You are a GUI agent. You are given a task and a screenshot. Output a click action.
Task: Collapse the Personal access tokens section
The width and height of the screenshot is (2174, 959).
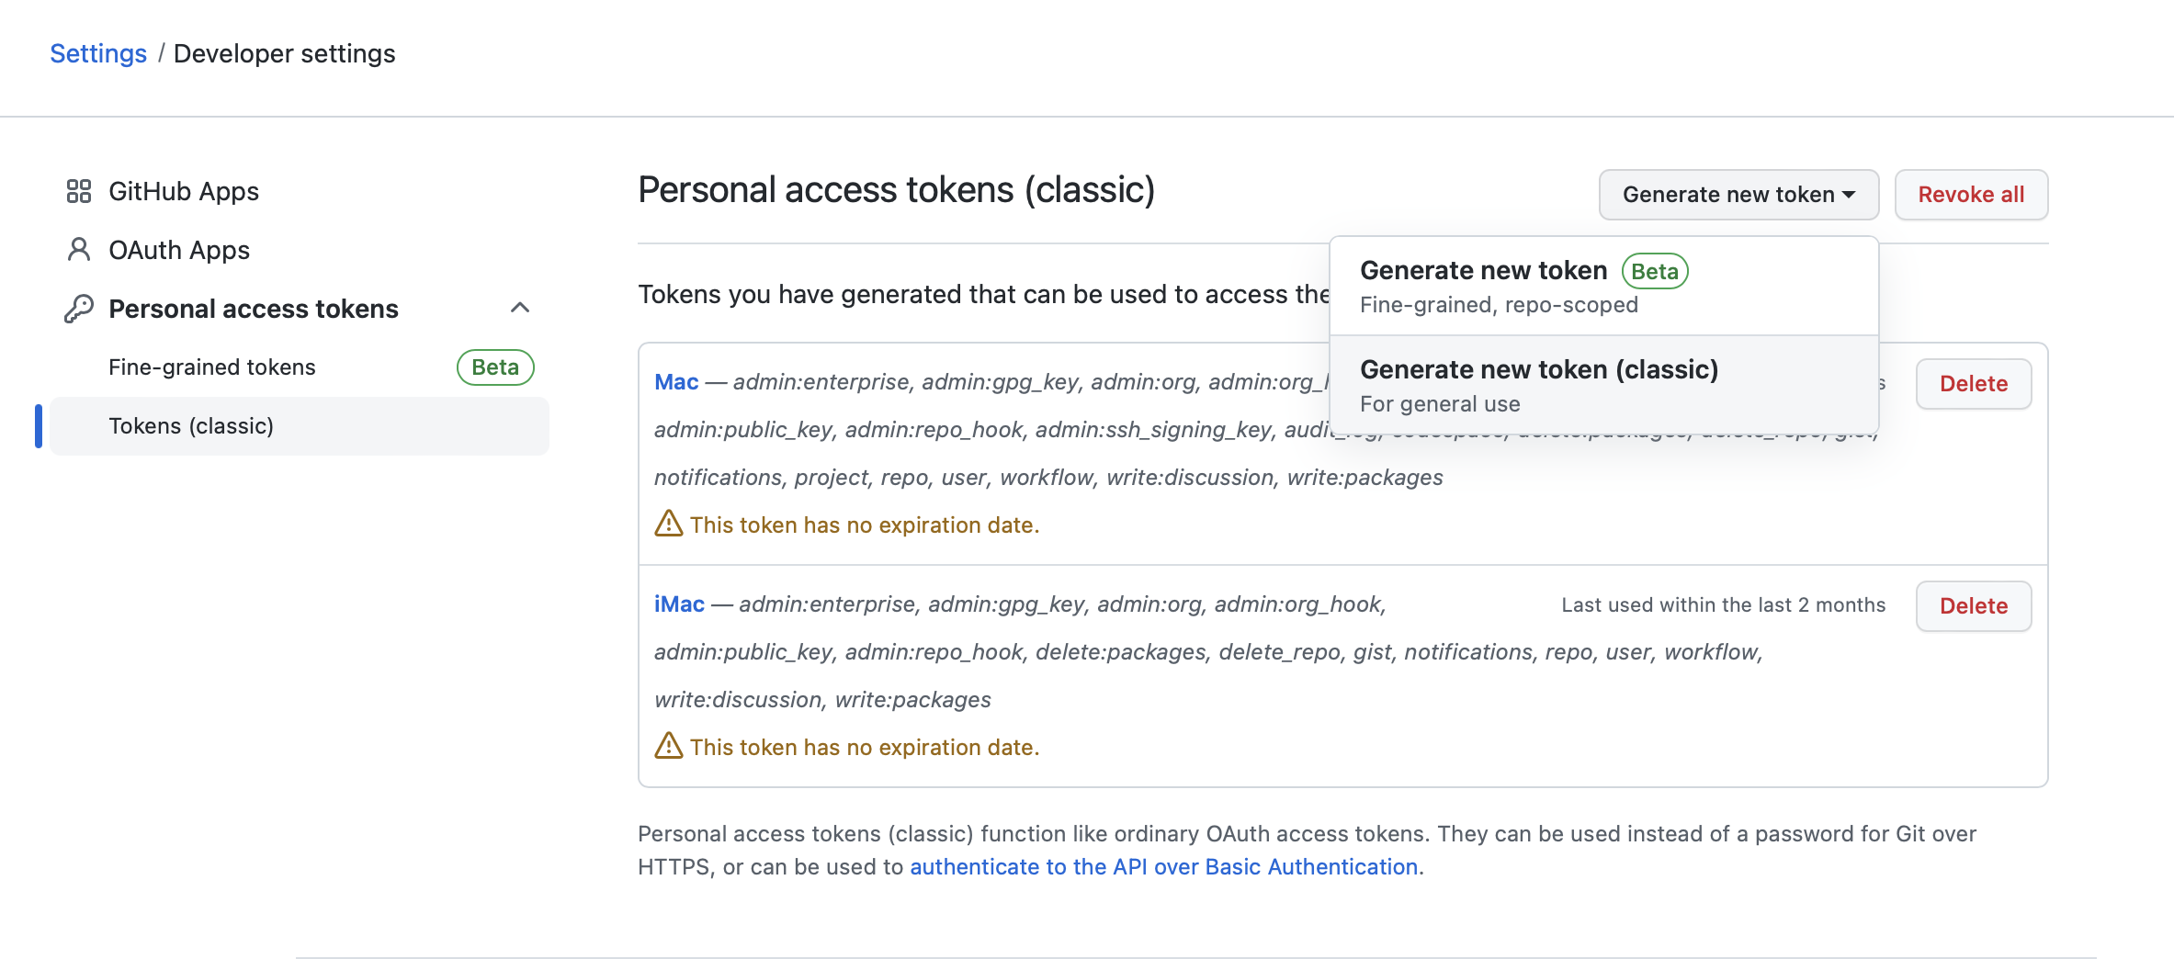point(520,308)
